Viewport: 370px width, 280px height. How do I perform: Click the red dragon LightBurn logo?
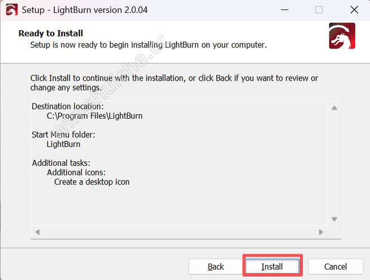341,38
